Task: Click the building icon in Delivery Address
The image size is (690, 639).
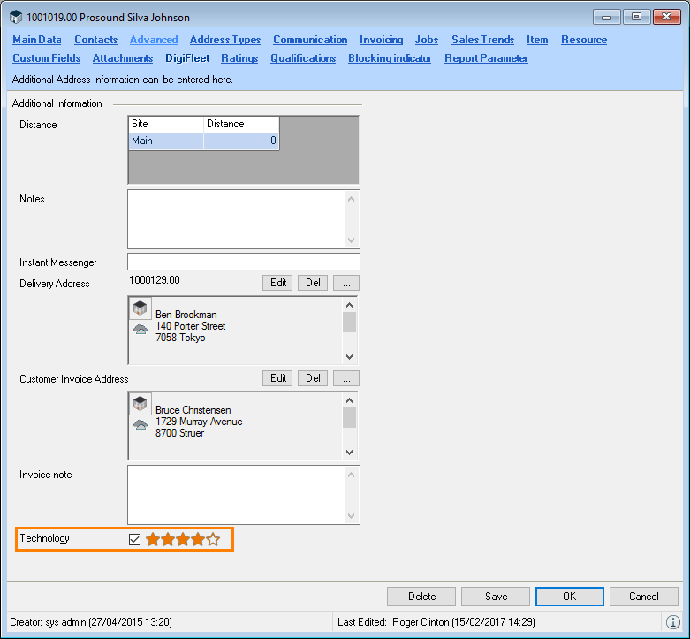Action: coord(140,308)
